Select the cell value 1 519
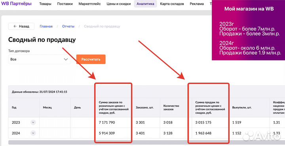285x146 pixels. [x=237, y=122]
